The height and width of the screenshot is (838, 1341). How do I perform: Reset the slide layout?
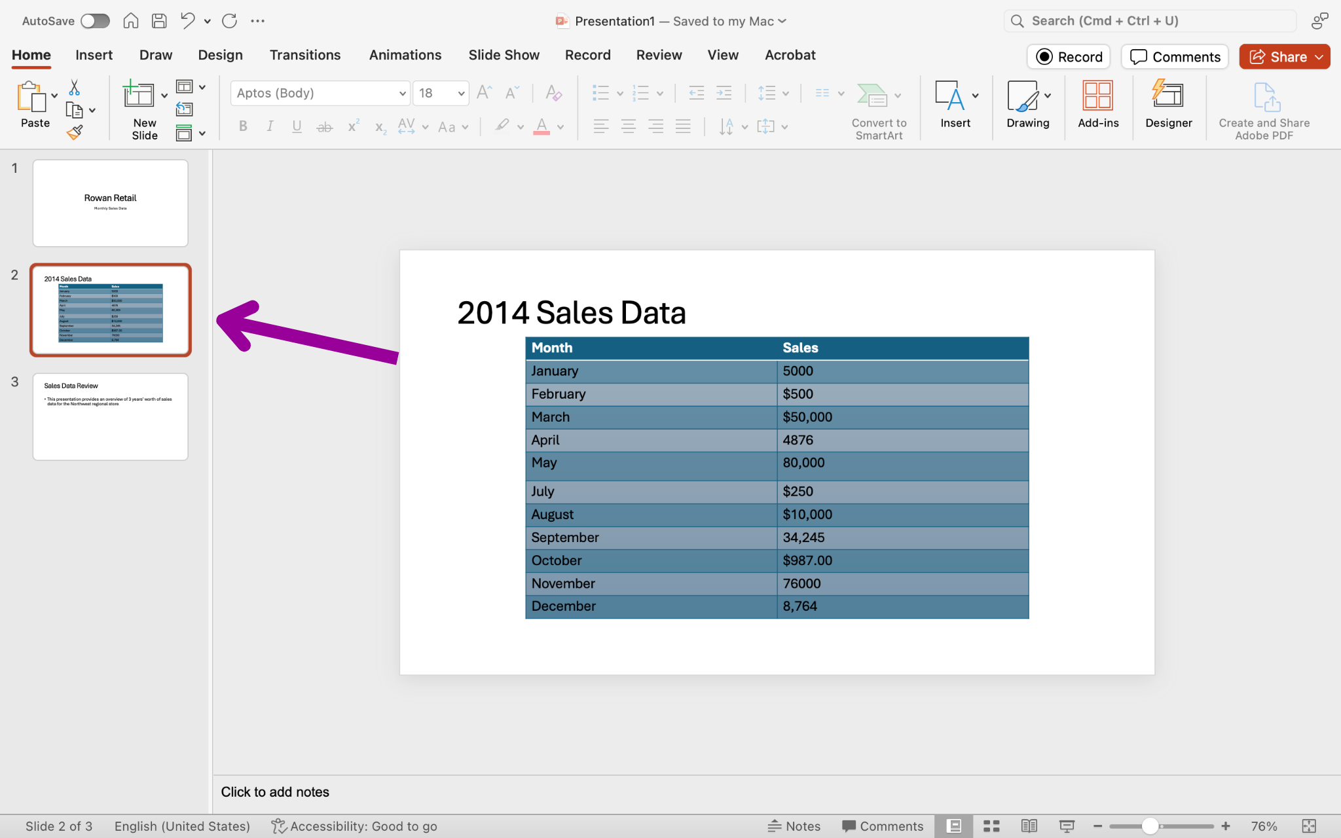coord(184,109)
